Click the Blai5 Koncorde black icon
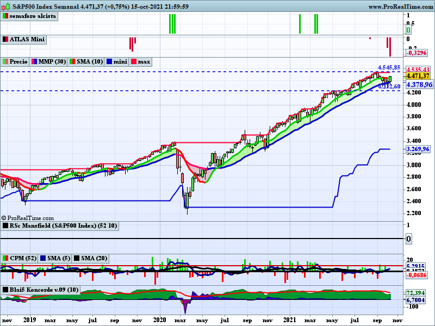Image resolution: width=435 pixels, height=326 pixels. pos(5,290)
